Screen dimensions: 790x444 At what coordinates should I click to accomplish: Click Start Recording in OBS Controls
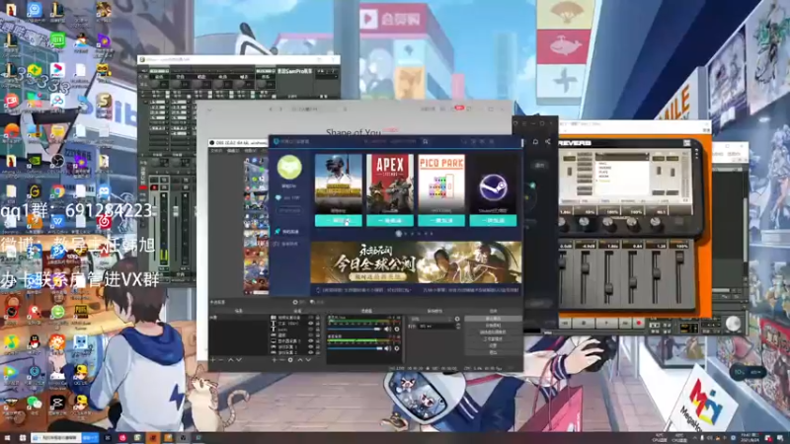494,326
